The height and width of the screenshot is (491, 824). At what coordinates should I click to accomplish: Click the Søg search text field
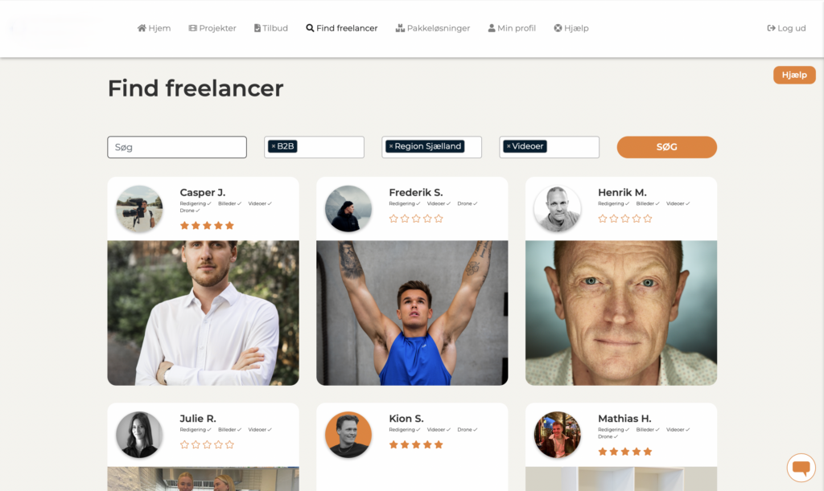coord(177,147)
